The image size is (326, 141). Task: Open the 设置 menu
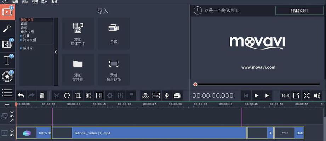pyautogui.click(x=35, y=2)
